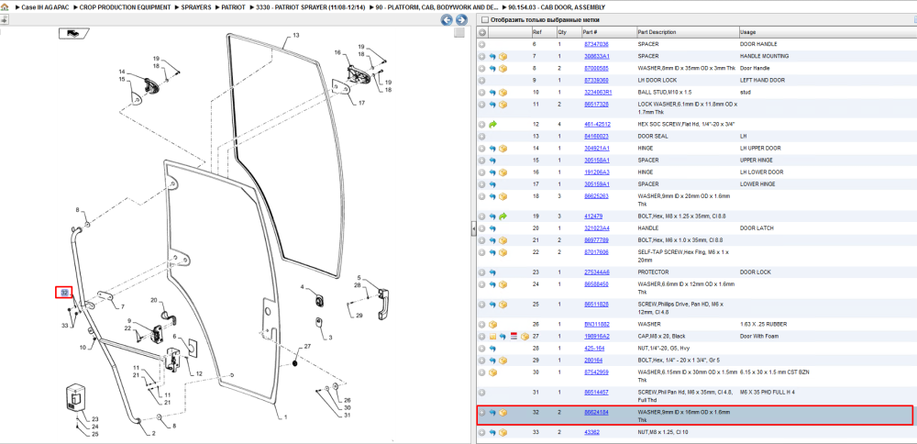Add ref 31 SCREW via plus icon
This screenshot has width=917, height=444.
tap(482, 392)
